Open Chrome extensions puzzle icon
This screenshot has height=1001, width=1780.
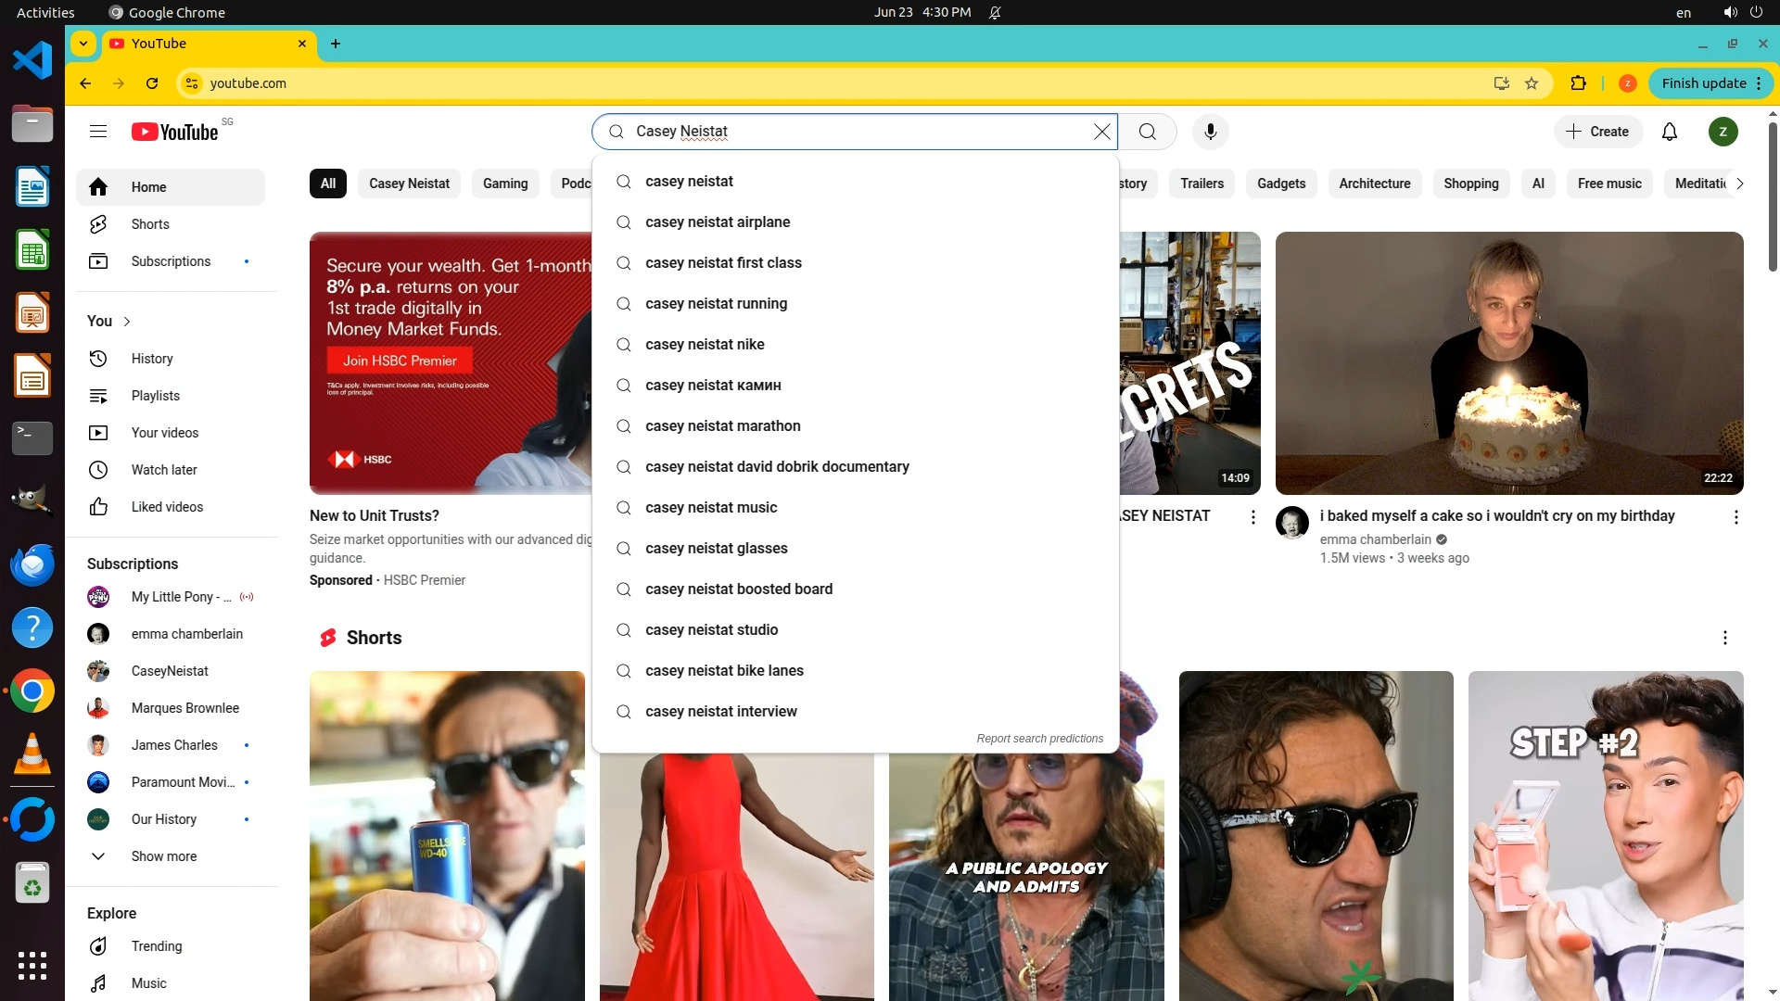(x=1578, y=83)
